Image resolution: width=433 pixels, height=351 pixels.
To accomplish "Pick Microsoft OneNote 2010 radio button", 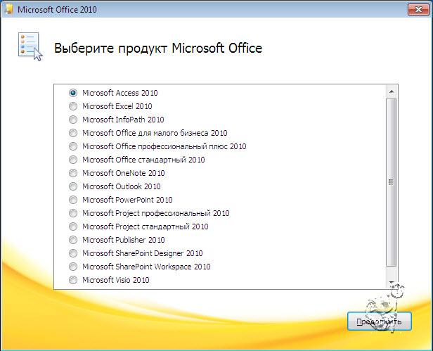I will tap(73, 173).
